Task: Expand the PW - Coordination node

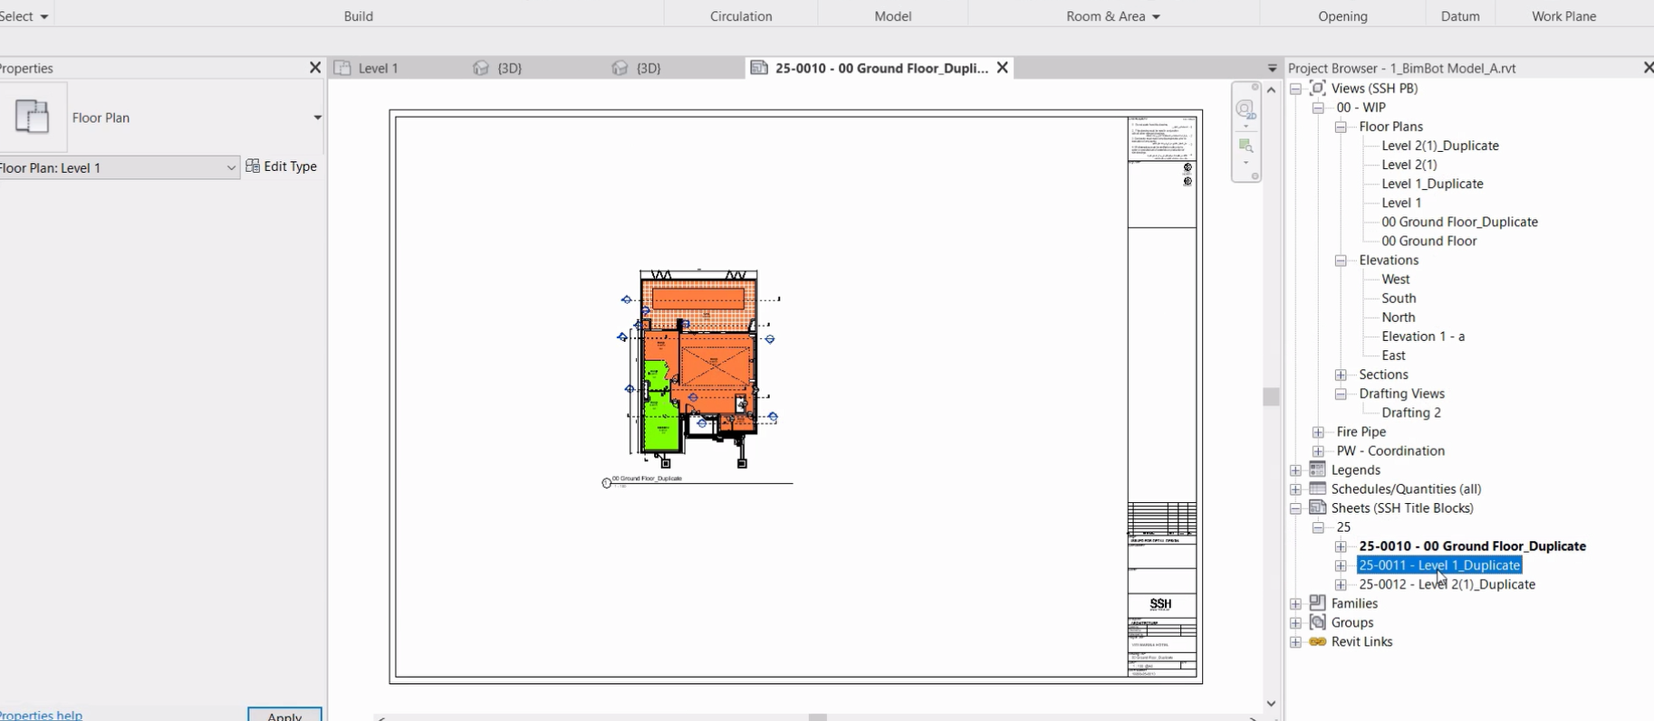Action: (1319, 451)
